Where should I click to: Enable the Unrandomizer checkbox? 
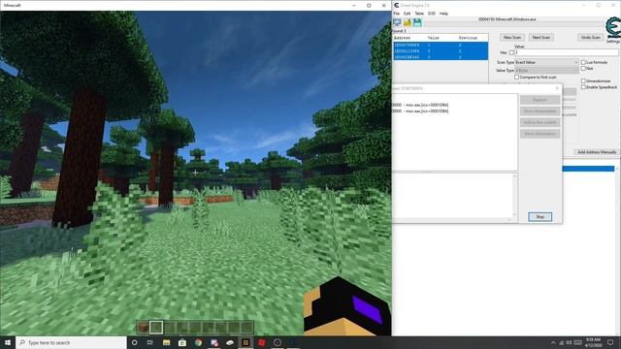click(x=583, y=80)
